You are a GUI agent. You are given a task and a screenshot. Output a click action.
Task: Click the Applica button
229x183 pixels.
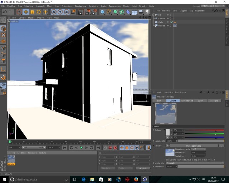pos(143,168)
